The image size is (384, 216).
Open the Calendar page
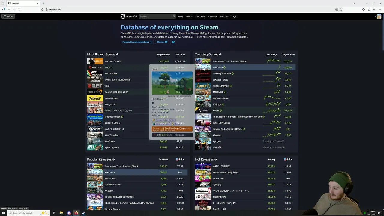[213, 16]
